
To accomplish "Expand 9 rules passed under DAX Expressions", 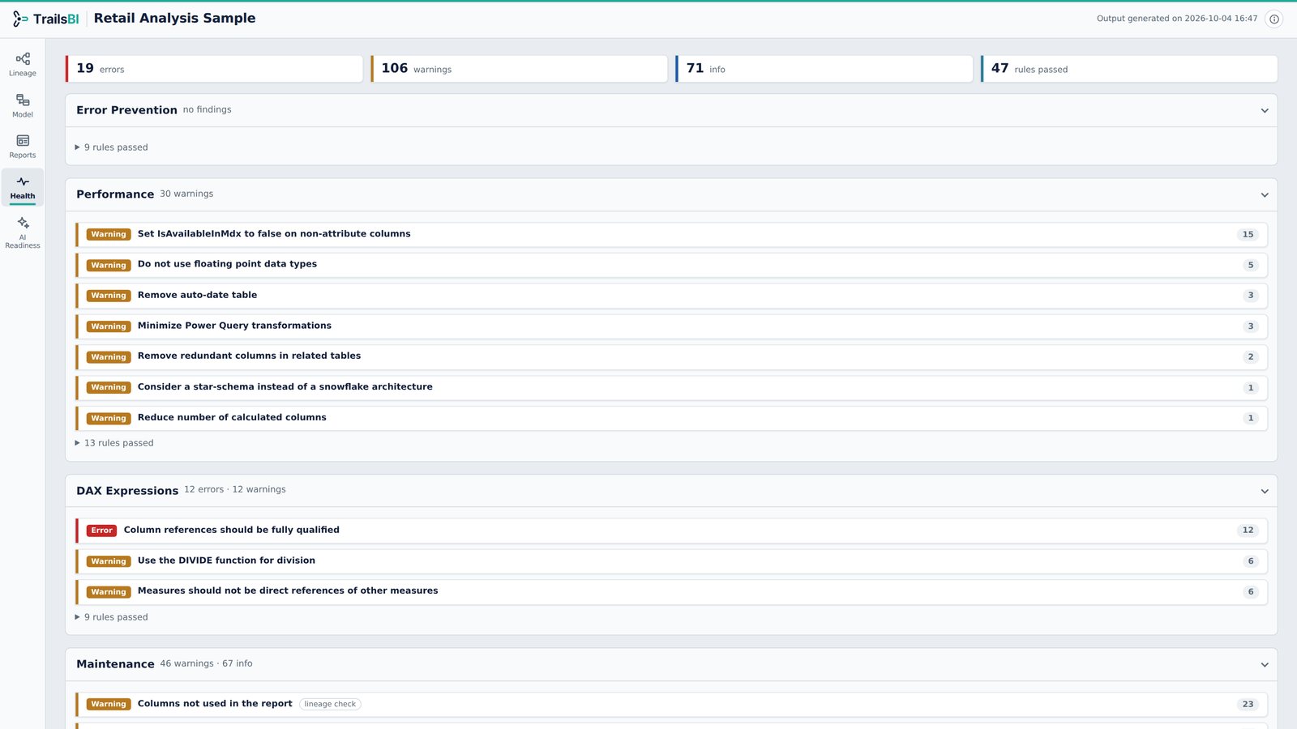I will [112, 617].
